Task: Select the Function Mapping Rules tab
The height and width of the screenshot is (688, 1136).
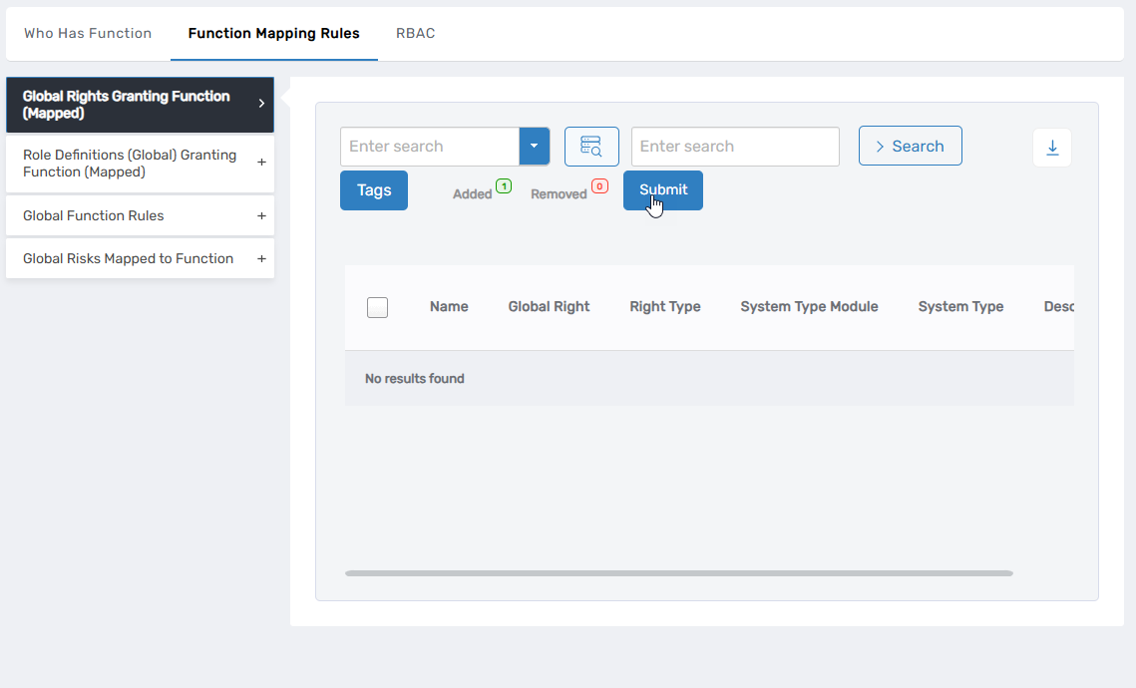Action: pos(273,33)
